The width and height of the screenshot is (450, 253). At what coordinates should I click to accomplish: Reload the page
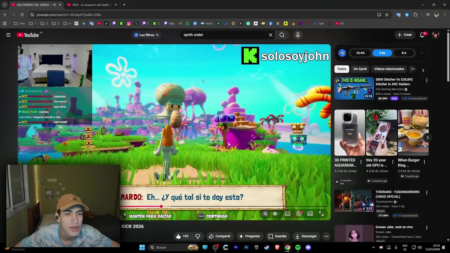point(22,15)
